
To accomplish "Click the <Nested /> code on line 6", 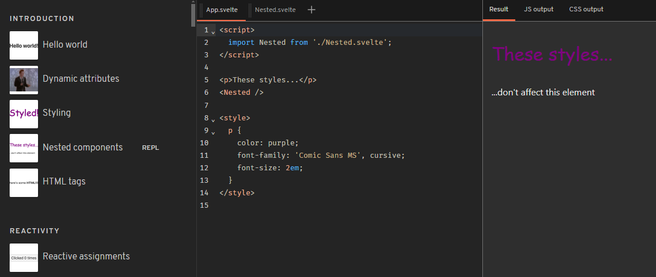I will pos(241,93).
